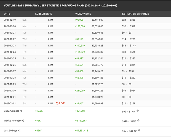The width and height of the screenshot is (171, 137).
Task: Select date 2021-12-22
Action: 10,39
